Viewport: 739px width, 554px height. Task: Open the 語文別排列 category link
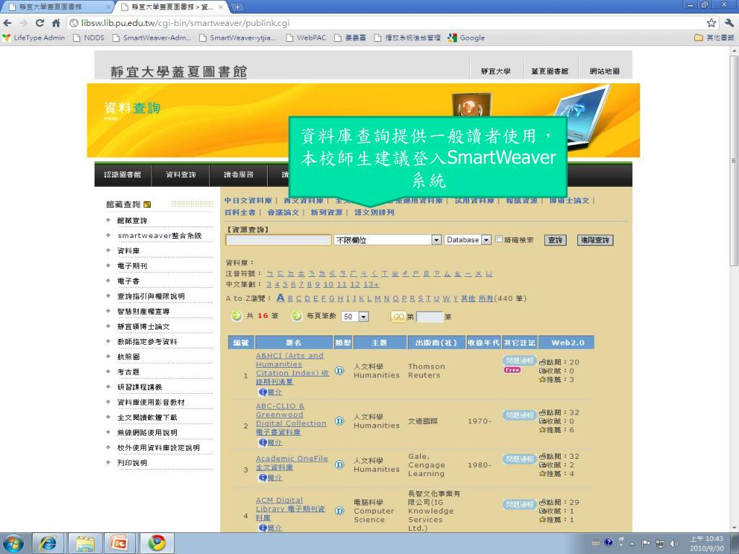click(x=375, y=213)
